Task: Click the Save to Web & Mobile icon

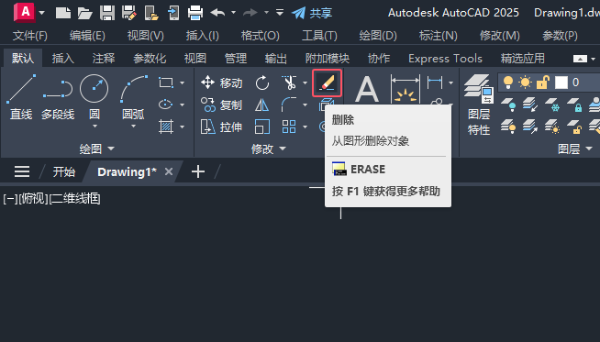Action: coord(173,13)
